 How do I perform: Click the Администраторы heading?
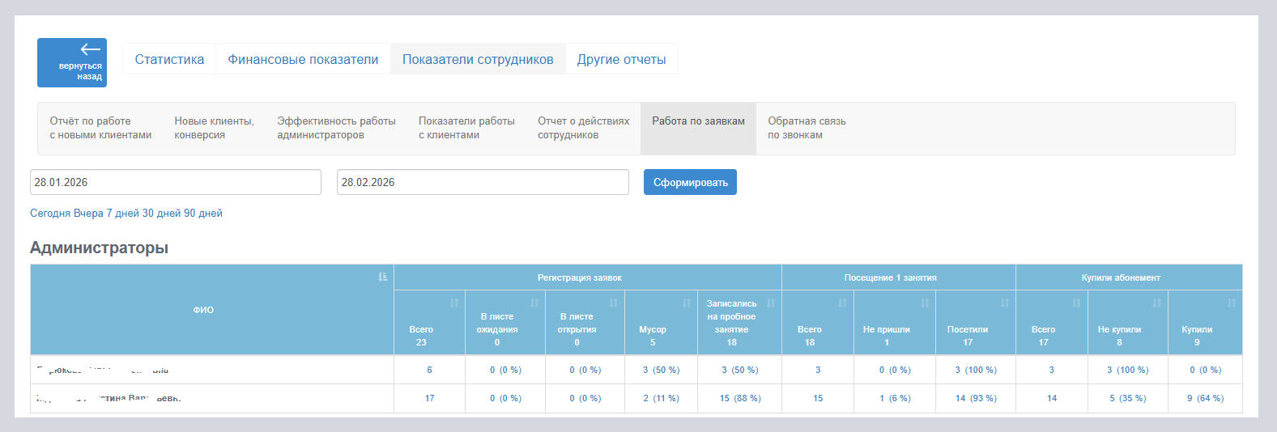(x=99, y=248)
